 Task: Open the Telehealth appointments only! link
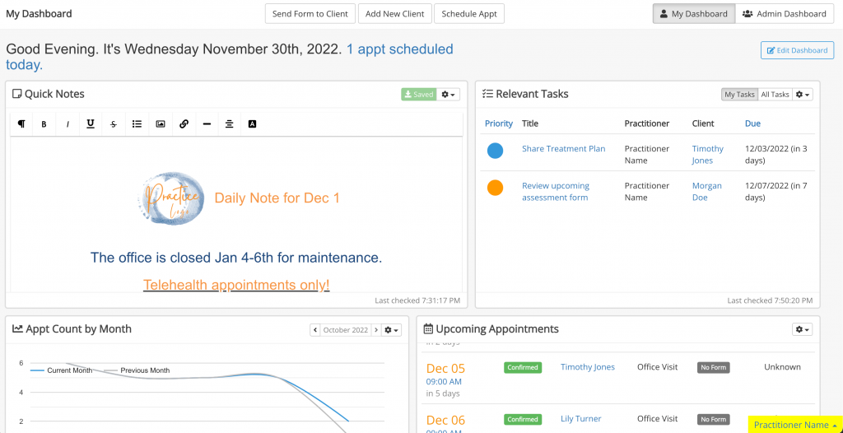tap(236, 285)
